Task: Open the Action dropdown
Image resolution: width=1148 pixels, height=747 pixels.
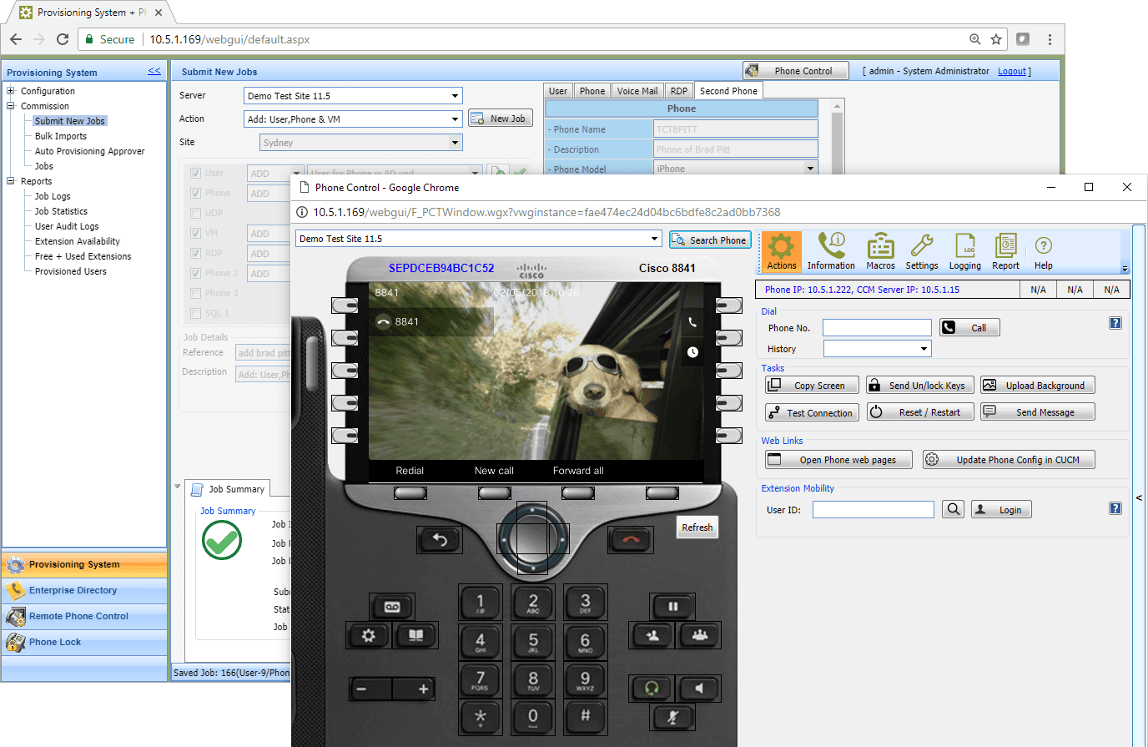Action: pyautogui.click(x=455, y=119)
